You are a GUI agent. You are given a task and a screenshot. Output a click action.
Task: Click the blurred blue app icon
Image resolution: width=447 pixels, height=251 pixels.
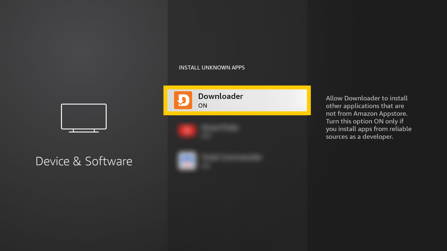coord(187,161)
